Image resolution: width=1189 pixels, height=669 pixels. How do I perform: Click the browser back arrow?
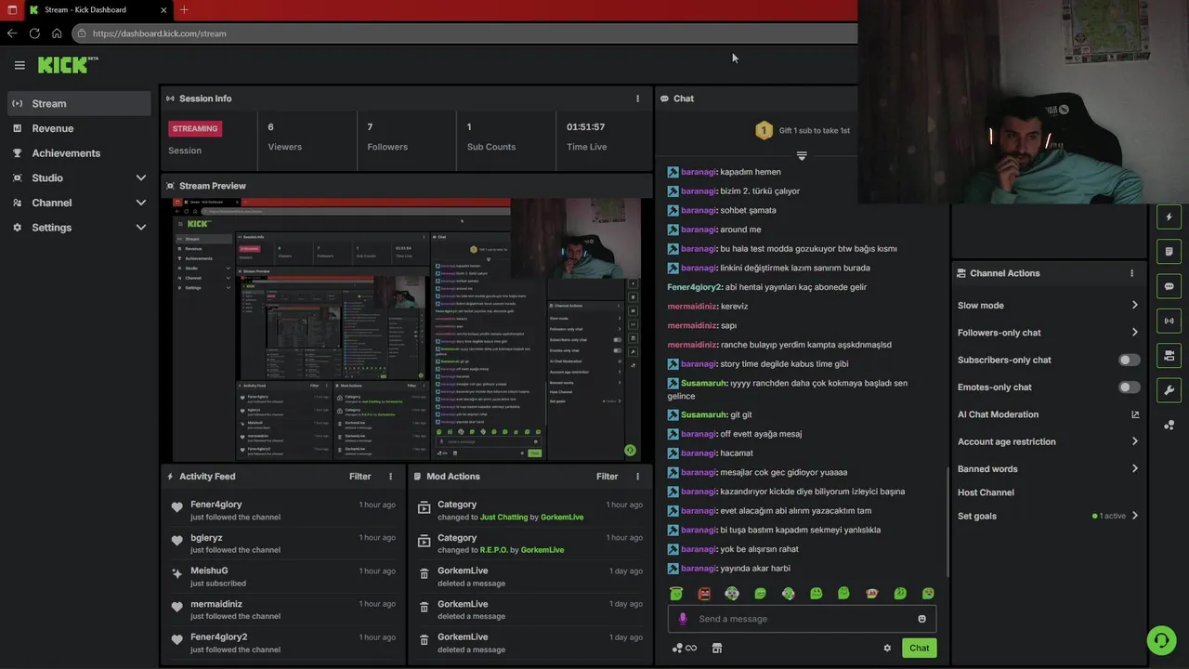[12, 33]
